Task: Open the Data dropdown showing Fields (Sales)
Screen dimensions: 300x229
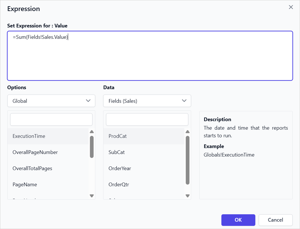Action: click(147, 101)
